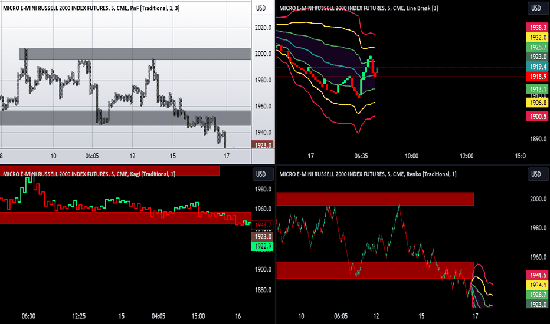Click the 1923.0 last price label on PnF chart
Screen dimensions: 550x324
pos(263,145)
